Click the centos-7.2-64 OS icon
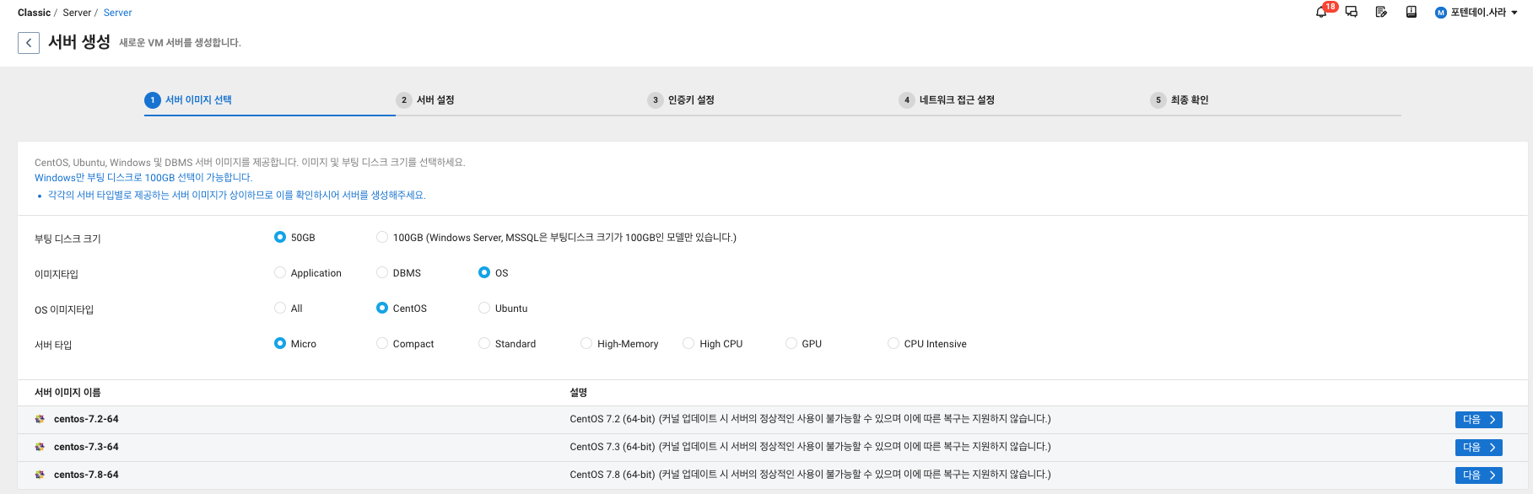This screenshot has width=1533, height=494. point(40,419)
